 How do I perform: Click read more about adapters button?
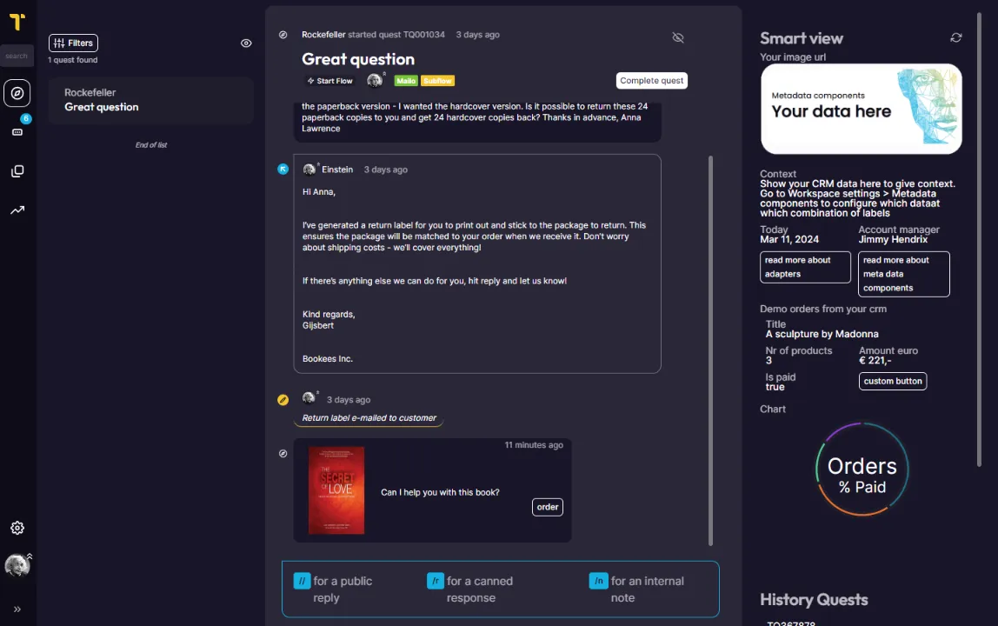coord(804,267)
